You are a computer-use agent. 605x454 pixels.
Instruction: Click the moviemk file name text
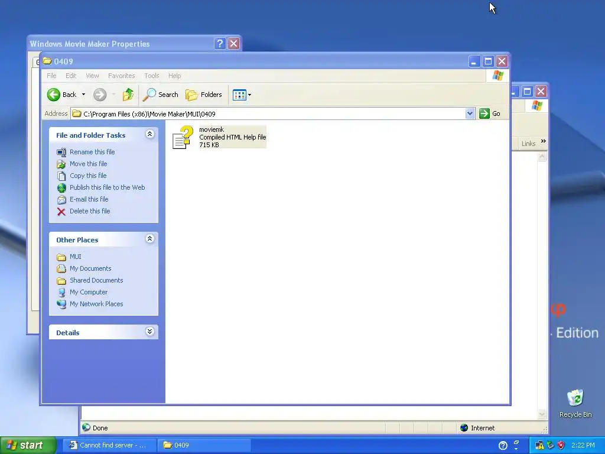pyautogui.click(x=212, y=129)
